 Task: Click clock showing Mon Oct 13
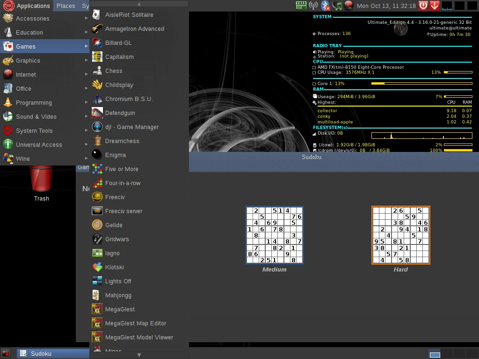pyautogui.click(x=386, y=6)
